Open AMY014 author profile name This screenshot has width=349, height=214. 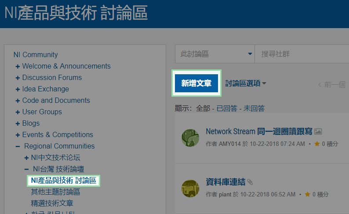tap(230, 144)
